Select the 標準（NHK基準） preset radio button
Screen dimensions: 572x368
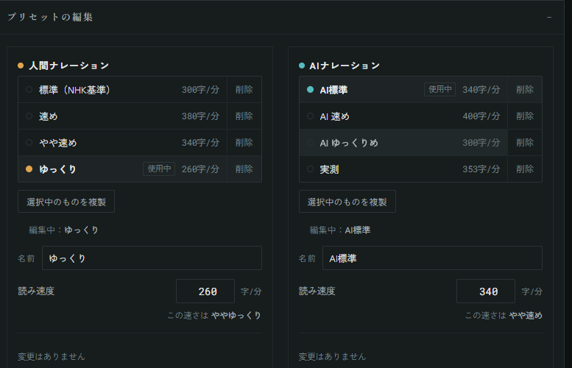[29, 89]
